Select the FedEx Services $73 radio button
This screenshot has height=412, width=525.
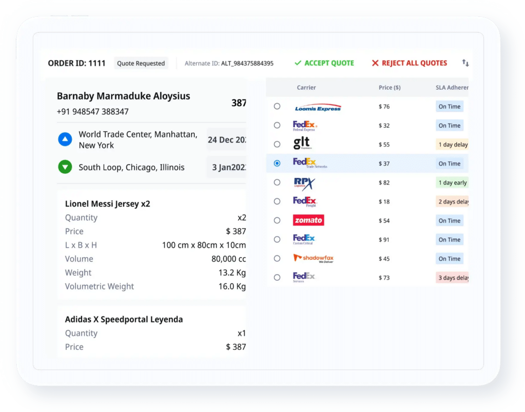(277, 277)
